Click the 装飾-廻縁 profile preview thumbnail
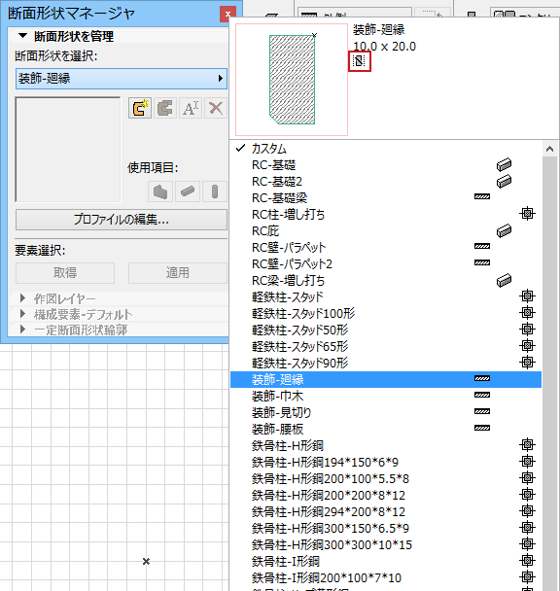Viewport: 560px width, 591px height. click(x=292, y=80)
